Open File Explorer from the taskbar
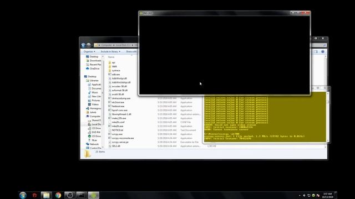Screen dimensions: 355x199 (x=47, y=195)
